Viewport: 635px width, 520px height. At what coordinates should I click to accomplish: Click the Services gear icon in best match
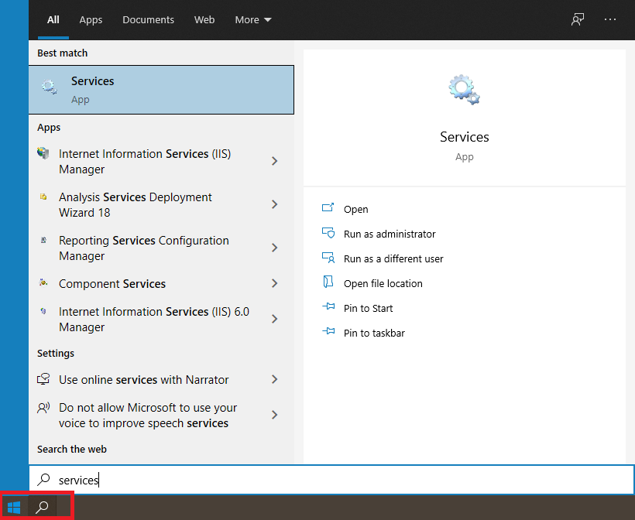point(49,87)
